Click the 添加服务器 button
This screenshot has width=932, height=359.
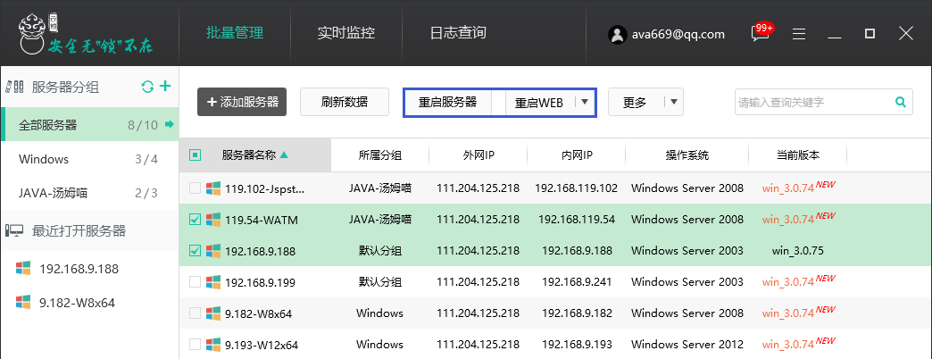point(242,102)
